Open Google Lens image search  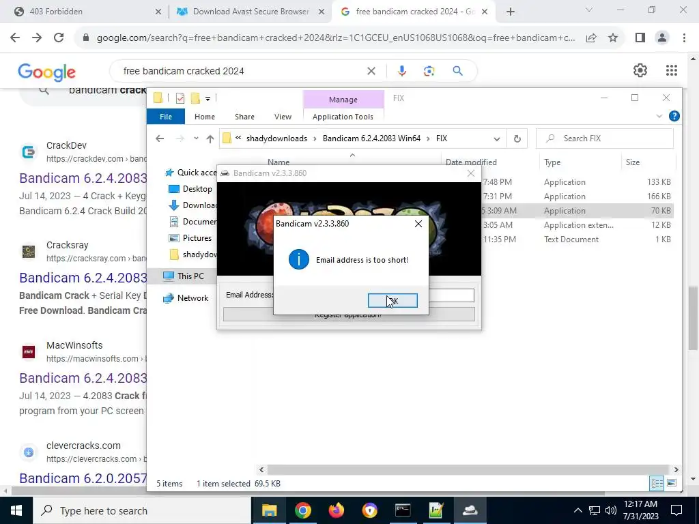pos(429,71)
